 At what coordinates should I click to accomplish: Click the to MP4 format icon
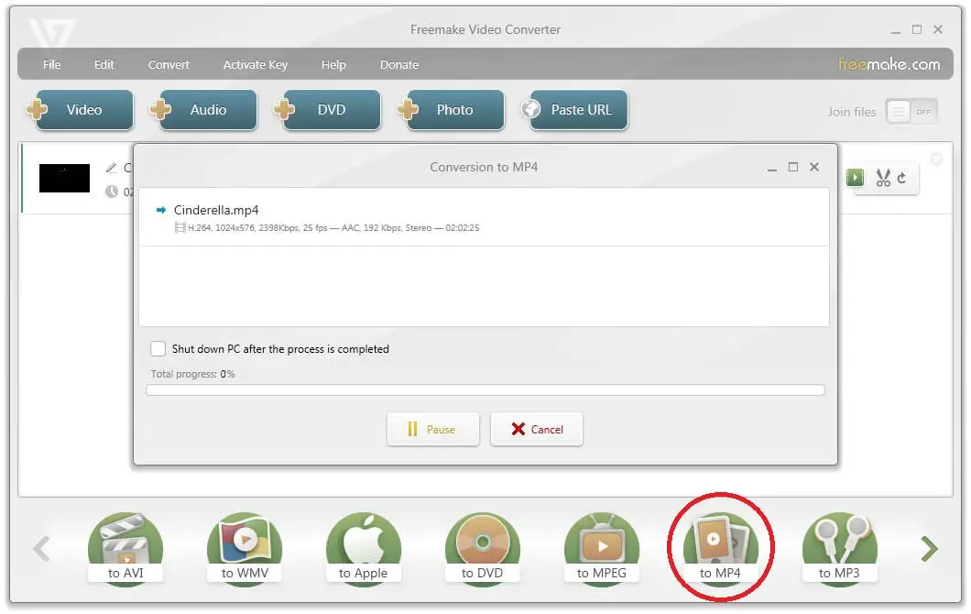(x=720, y=548)
